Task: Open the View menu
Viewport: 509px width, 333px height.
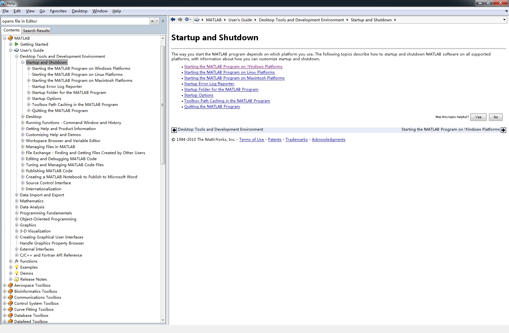Action: (x=30, y=11)
